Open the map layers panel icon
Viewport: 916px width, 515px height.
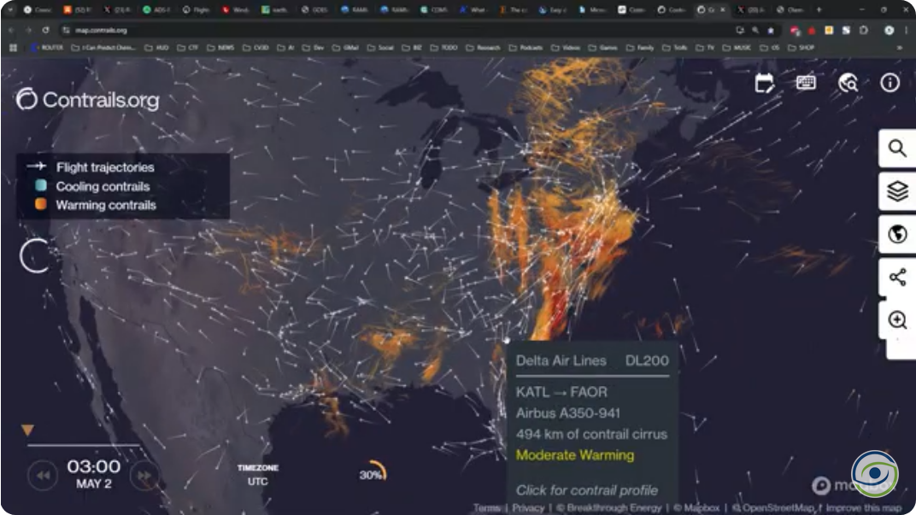click(897, 191)
